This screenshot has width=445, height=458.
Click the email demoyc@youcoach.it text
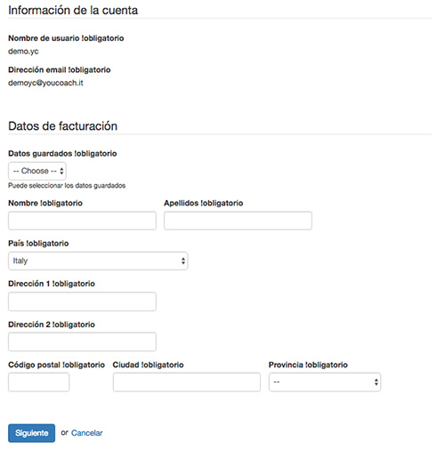pyautogui.click(x=45, y=83)
